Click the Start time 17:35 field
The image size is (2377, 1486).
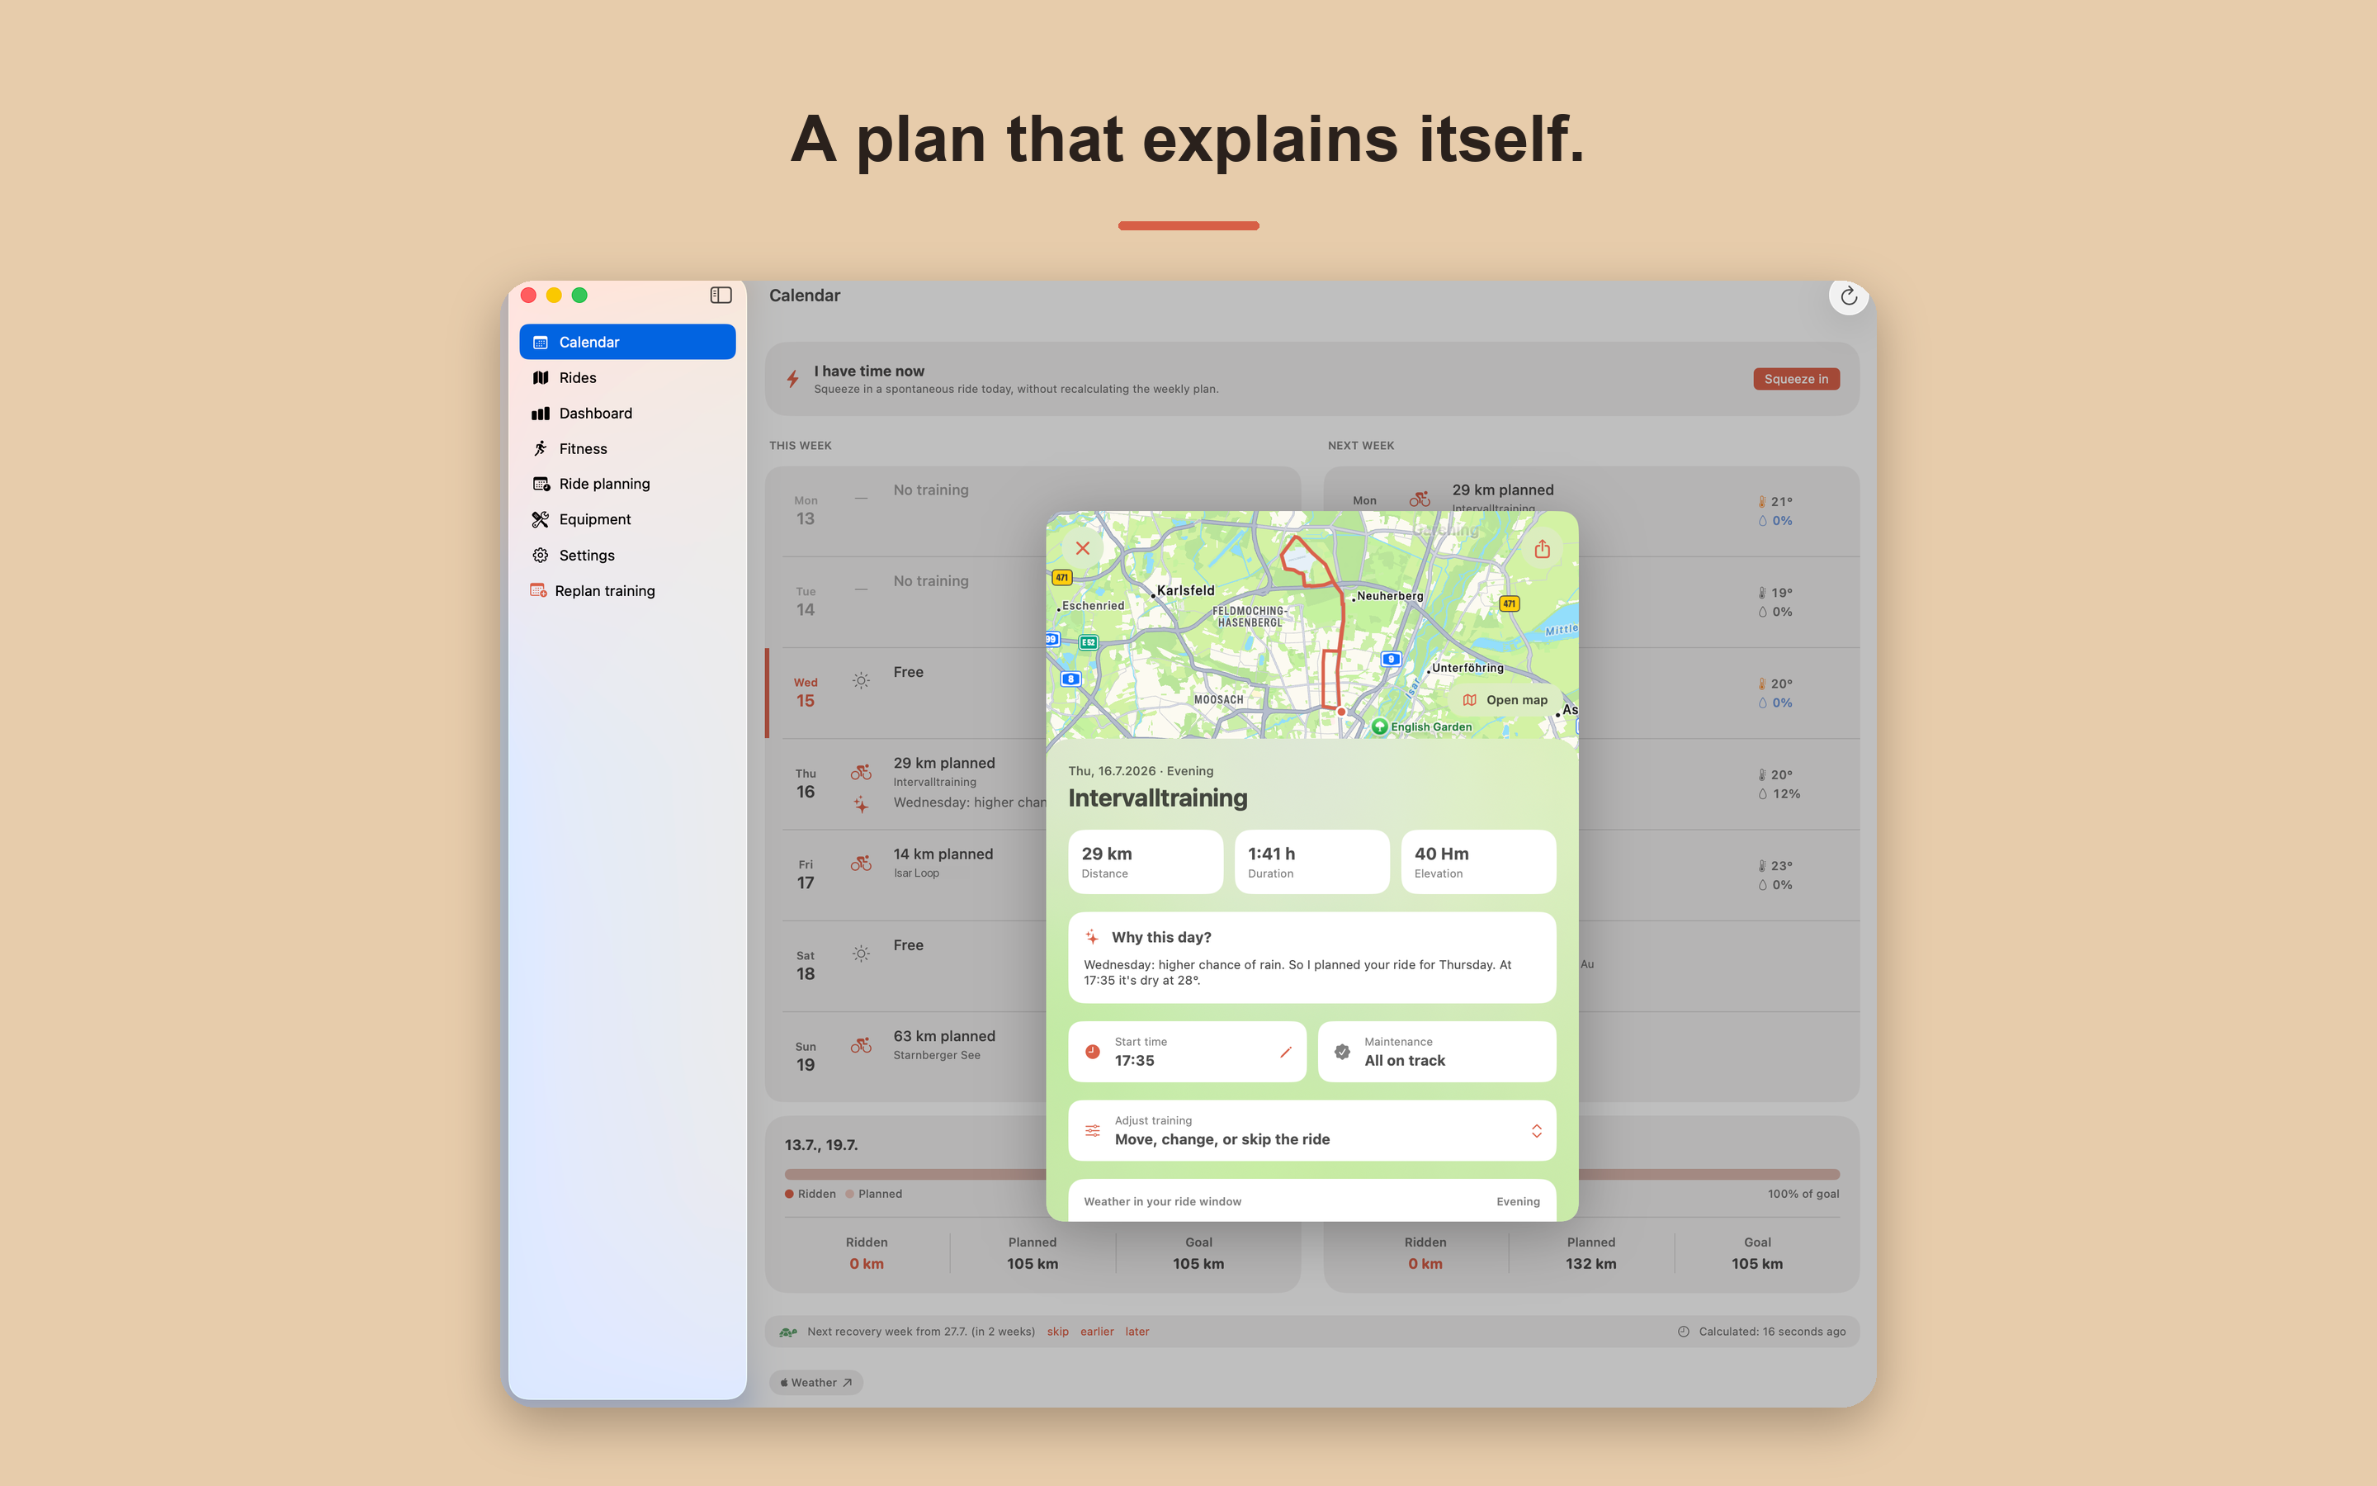(1187, 1052)
